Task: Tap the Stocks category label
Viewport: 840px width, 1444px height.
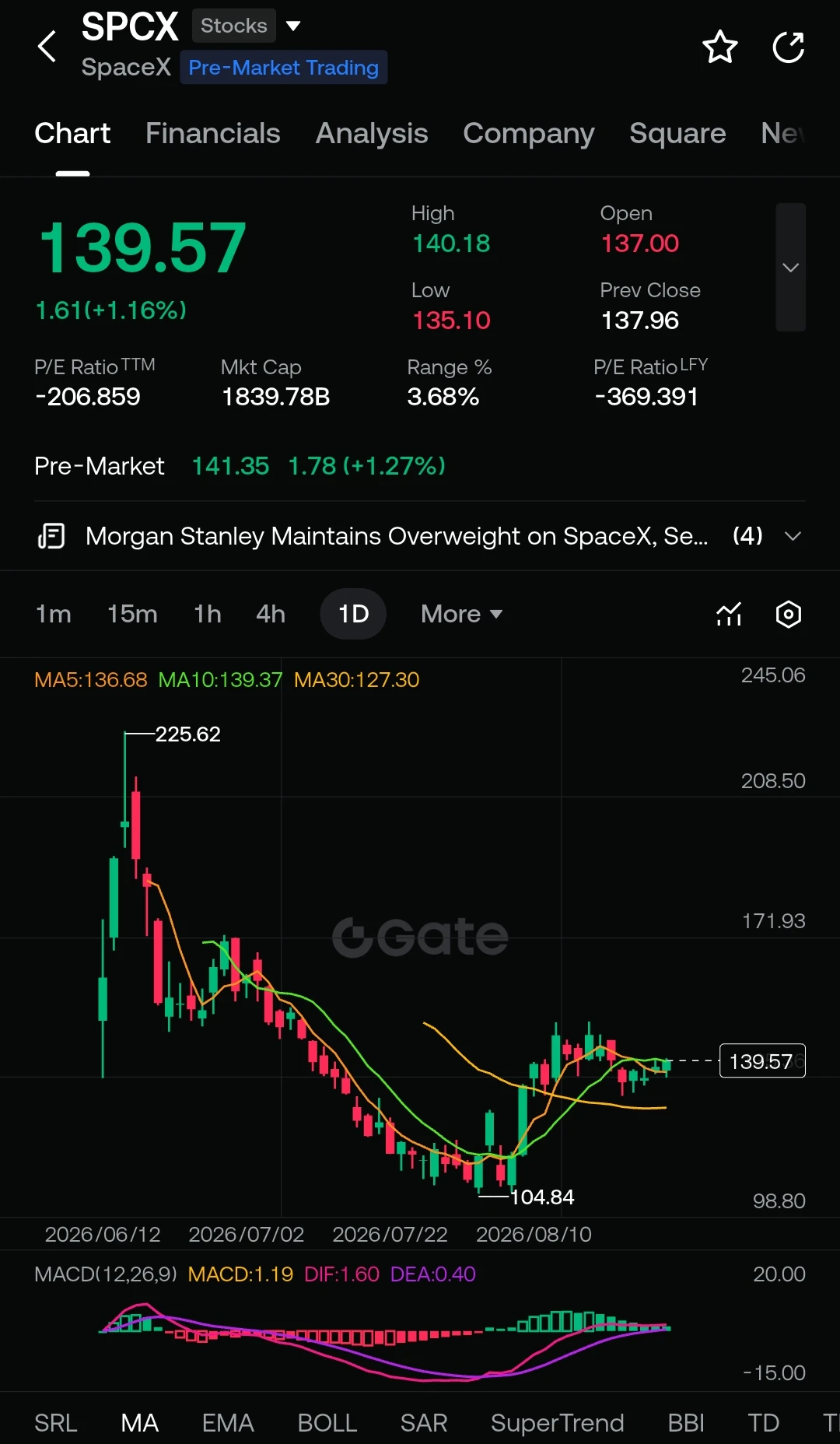Action: pos(234,26)
